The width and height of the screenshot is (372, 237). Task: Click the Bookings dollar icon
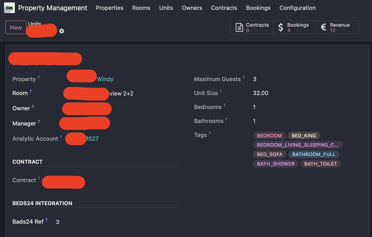pos(280,27)
